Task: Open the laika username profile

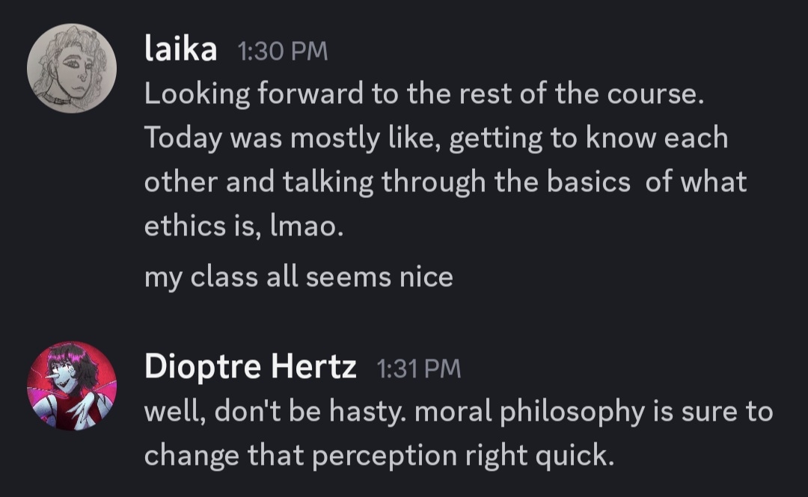Action: [x=180, y=50]
